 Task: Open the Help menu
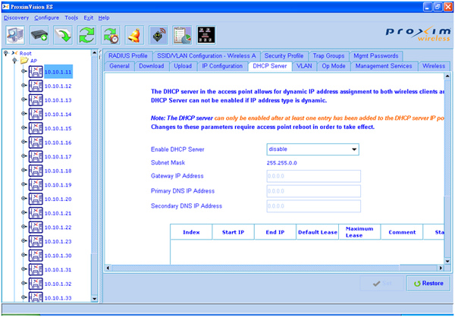pos(104,17)
